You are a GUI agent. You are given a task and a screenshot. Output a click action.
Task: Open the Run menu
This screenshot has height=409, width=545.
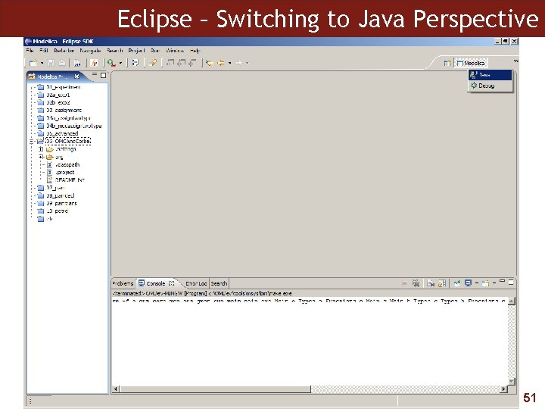[155, 51]
